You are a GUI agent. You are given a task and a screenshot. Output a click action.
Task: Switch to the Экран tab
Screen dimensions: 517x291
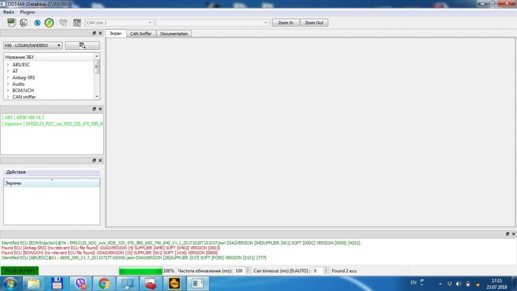[x=115, y=34]
